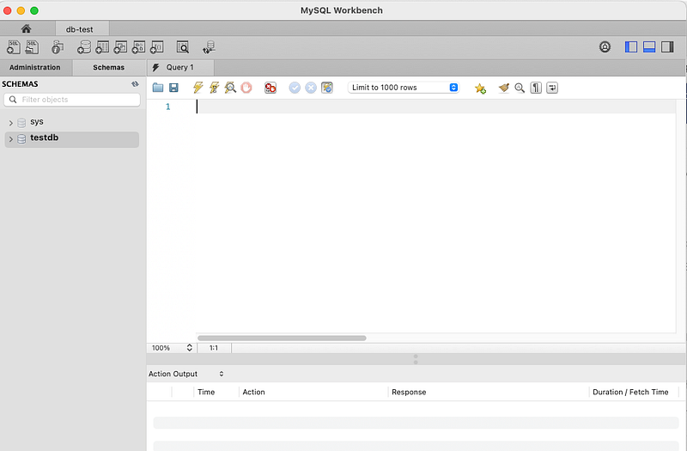Stop the executing query
Screen dimensions: 687x451
(246, 88)
